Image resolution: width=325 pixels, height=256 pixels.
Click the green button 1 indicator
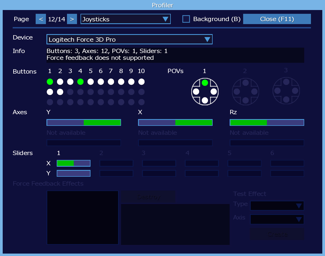point(50,82)
